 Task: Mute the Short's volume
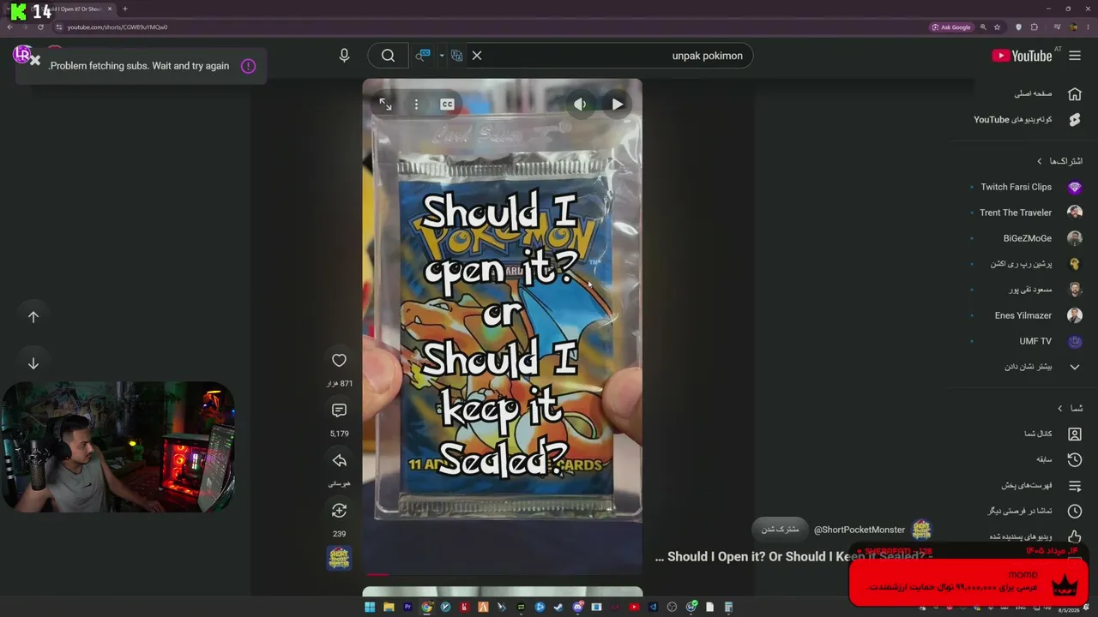tap(581, 105)
